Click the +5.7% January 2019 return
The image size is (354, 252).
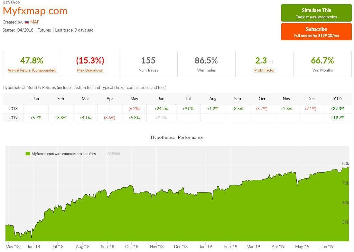[x=36, y=118]
